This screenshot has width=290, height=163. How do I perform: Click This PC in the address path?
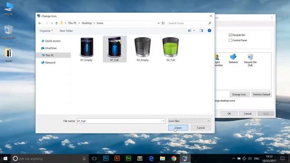pos(72,23)
